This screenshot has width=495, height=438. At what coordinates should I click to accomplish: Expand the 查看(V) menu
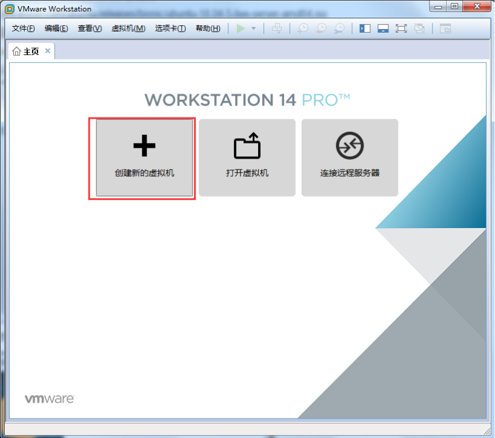tap(90, 28)
